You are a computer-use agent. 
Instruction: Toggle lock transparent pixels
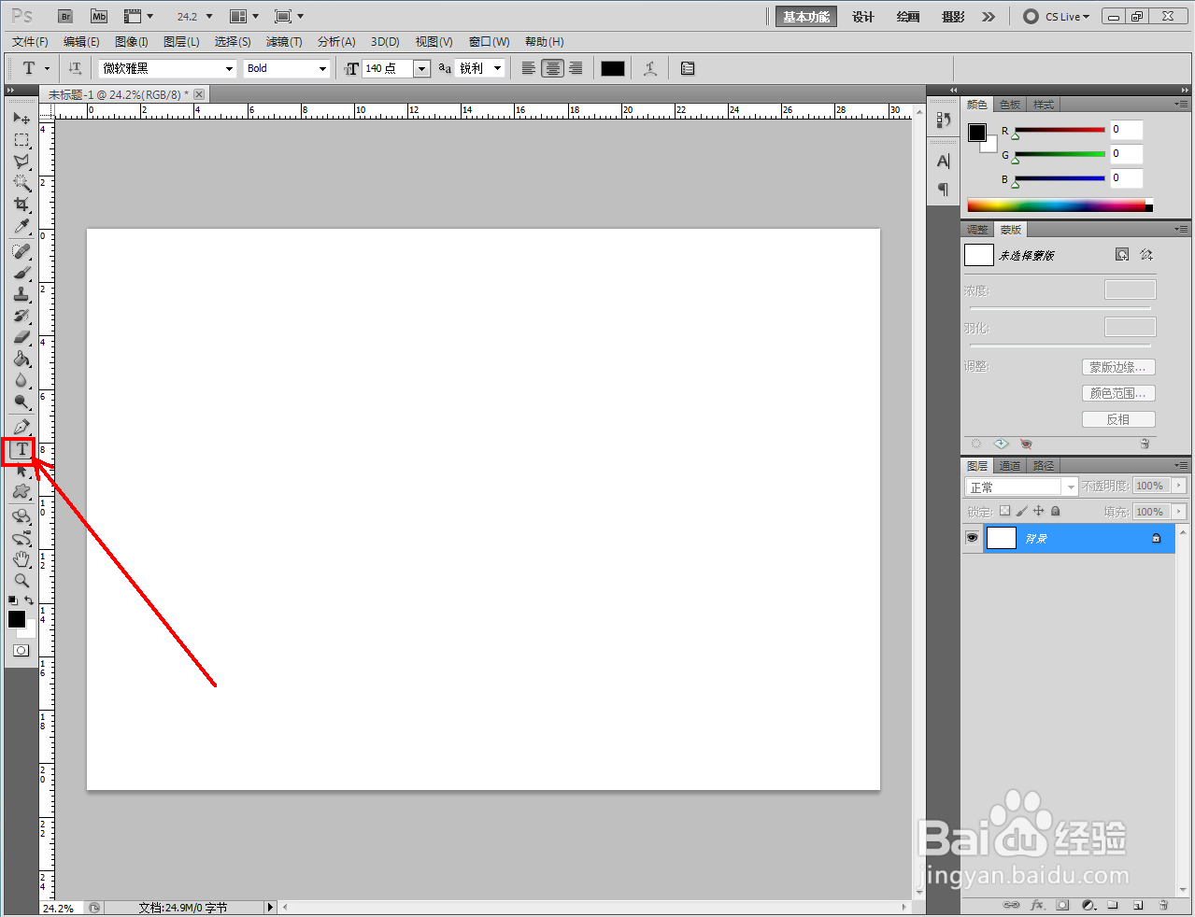point(1005,511)
